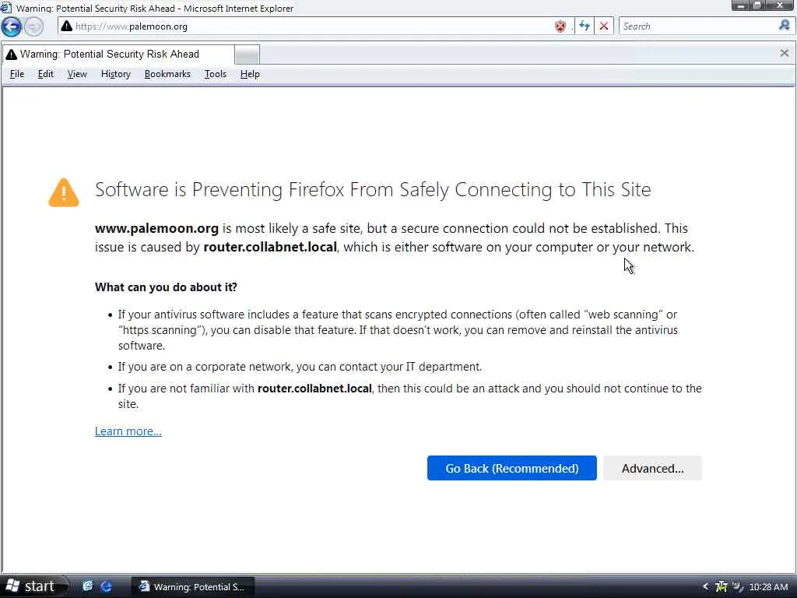Image resolution: width=797 pixels, height=598 pixels.
Task: Click the address bar showing palemoon.org
Action: [311, 26]
